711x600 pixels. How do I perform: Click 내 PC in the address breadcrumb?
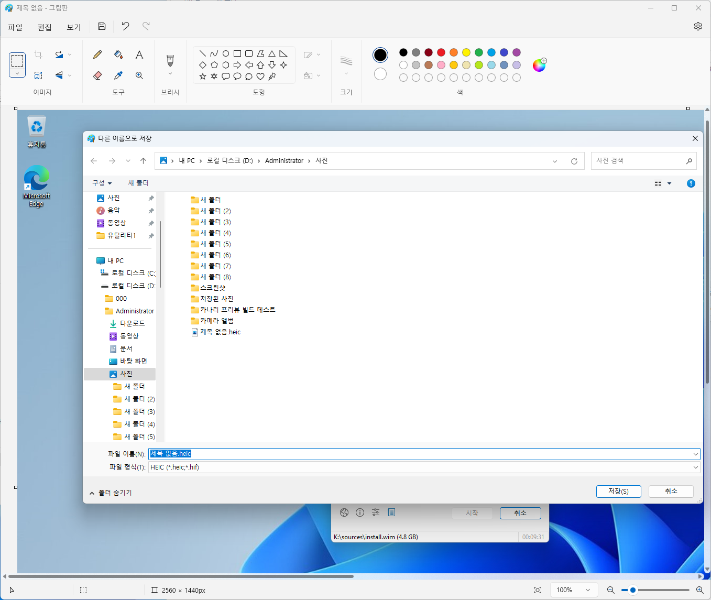tap(187, 161)
